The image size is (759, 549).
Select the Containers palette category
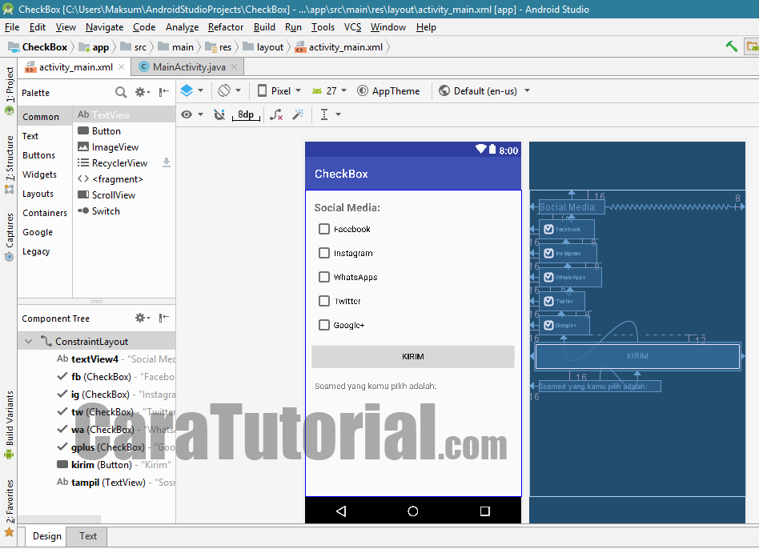(45, 213)
